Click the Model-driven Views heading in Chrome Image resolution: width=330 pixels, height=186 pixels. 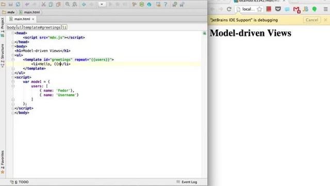tap(251, 33)
